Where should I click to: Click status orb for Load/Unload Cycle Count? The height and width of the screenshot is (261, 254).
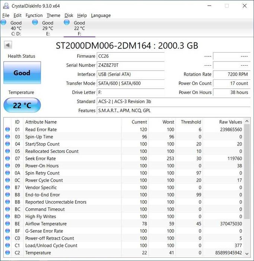click(8, 245)
